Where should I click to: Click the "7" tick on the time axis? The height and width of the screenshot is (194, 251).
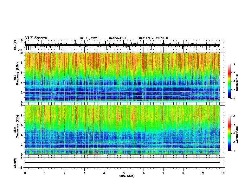click(164, 173)
